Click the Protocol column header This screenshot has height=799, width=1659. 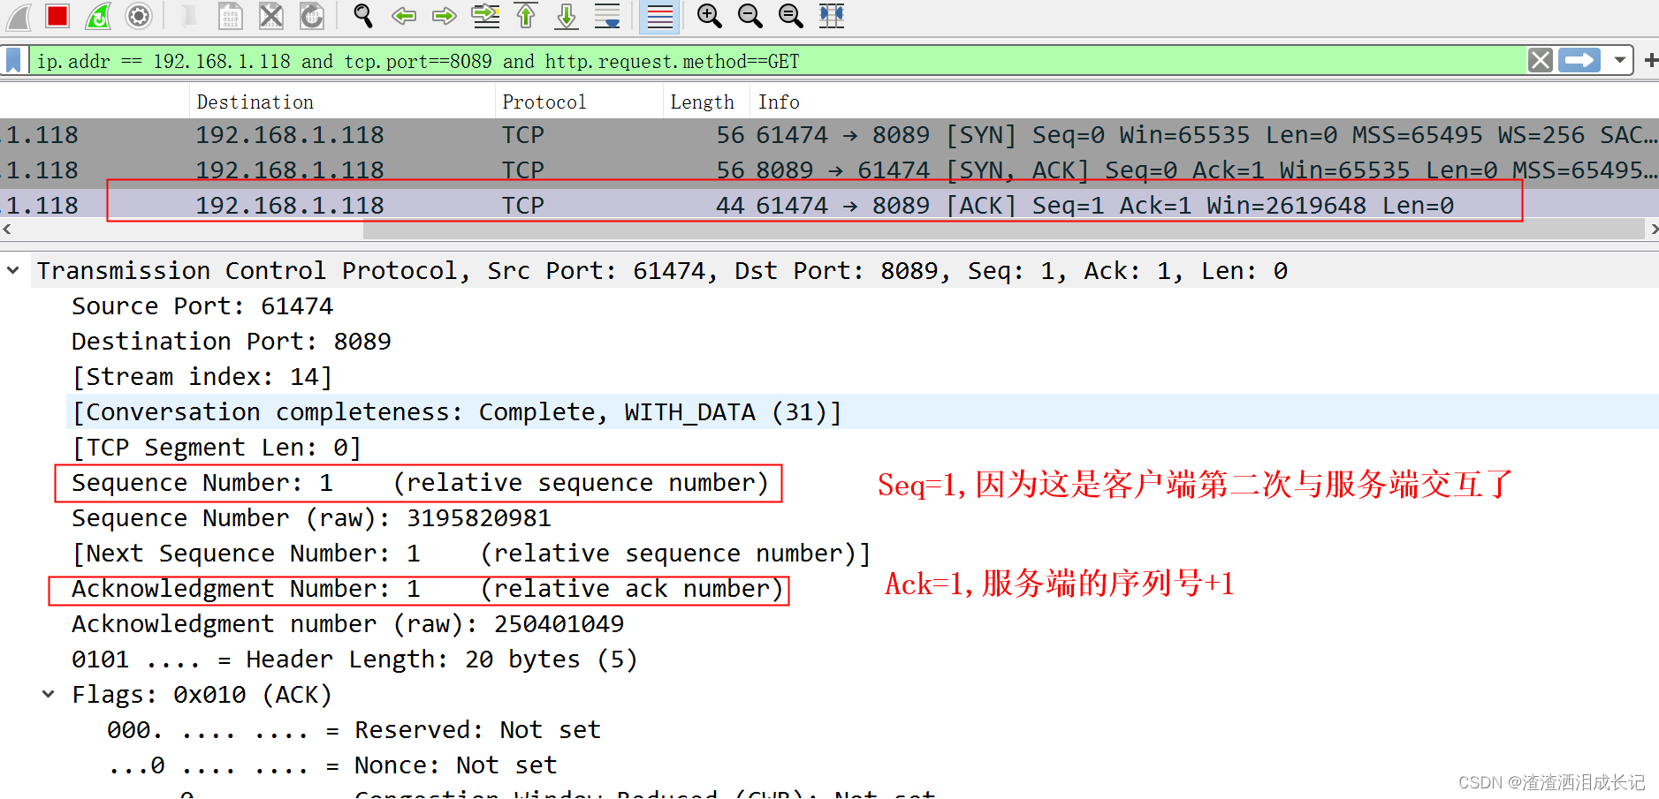pos(579,102)
